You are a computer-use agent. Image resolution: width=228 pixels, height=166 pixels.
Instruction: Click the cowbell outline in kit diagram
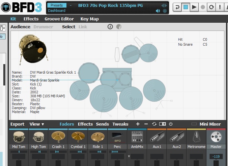click(x=117, y=55)
